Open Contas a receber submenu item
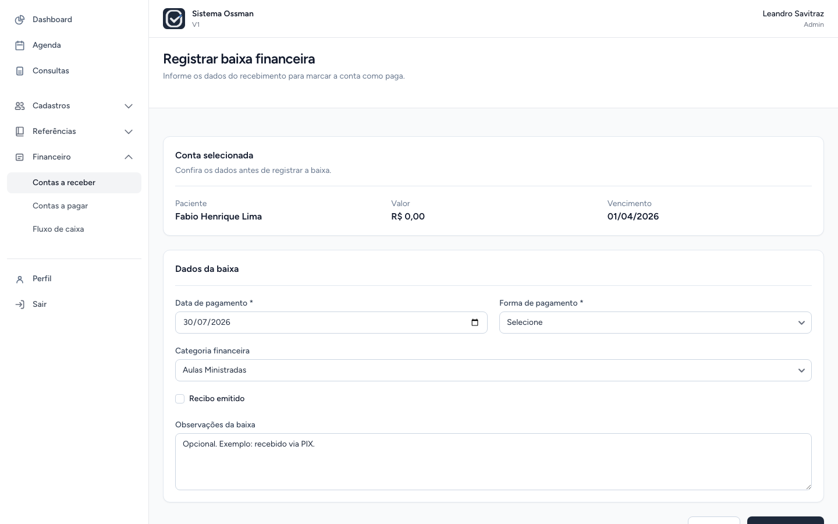This screenshot has height=524, width=838. (x=74, y=183)
